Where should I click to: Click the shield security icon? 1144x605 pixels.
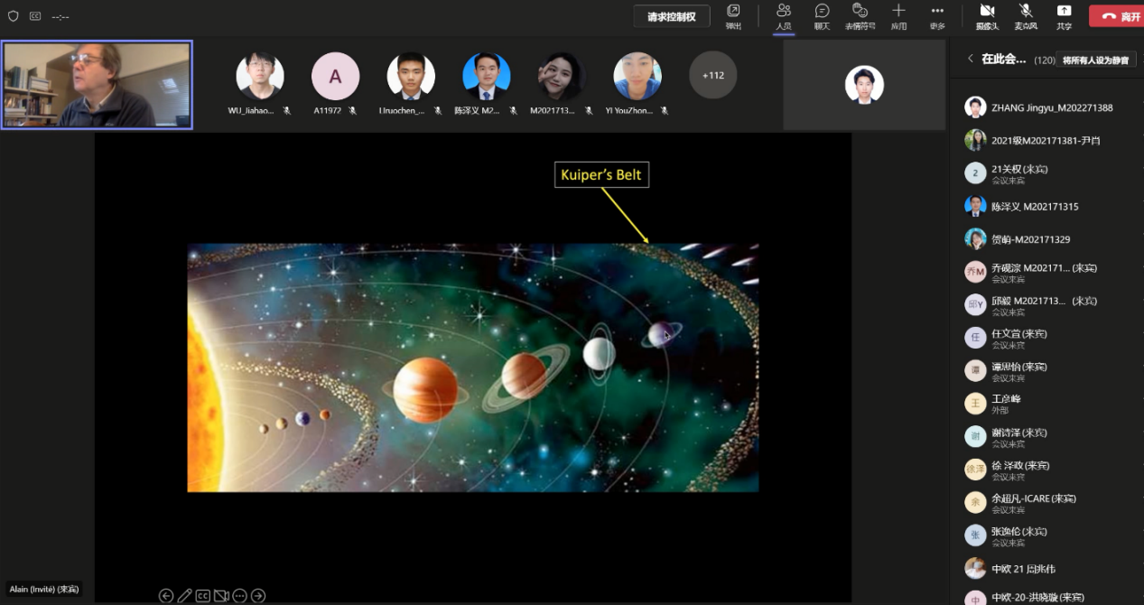[x=13, y=16]
